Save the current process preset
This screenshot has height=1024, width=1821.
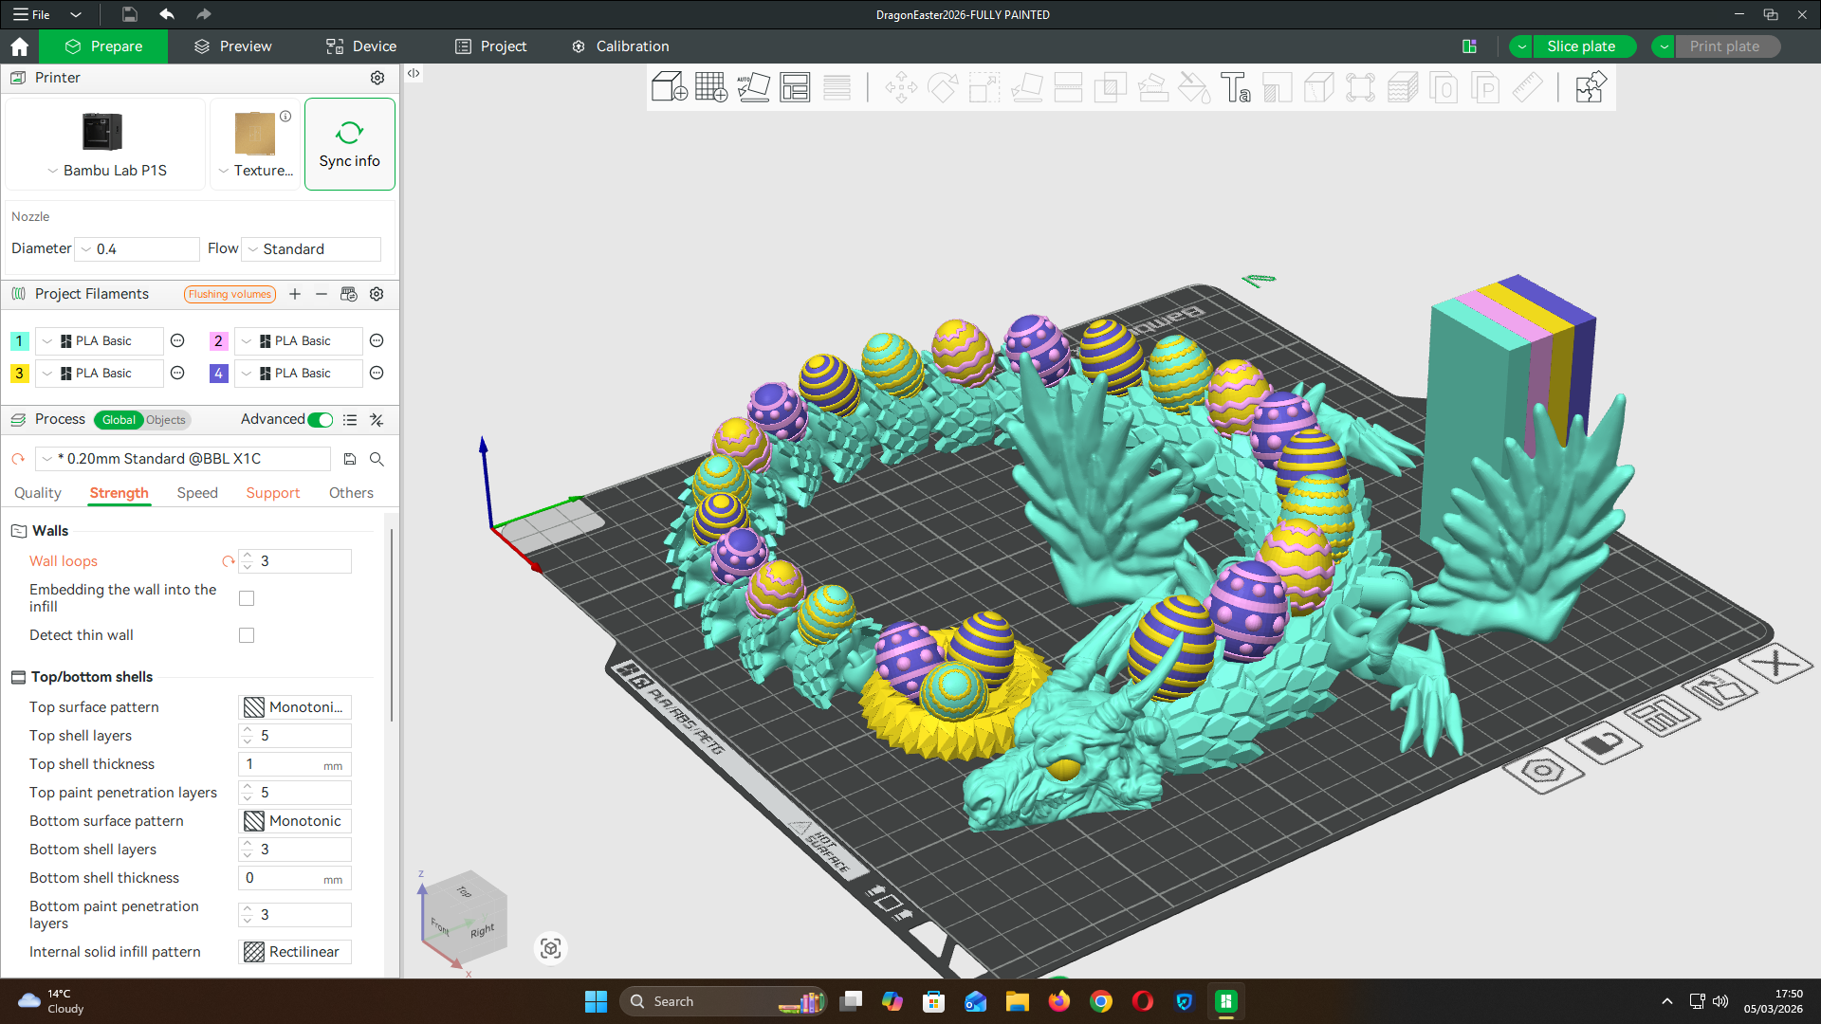[350, 459]
